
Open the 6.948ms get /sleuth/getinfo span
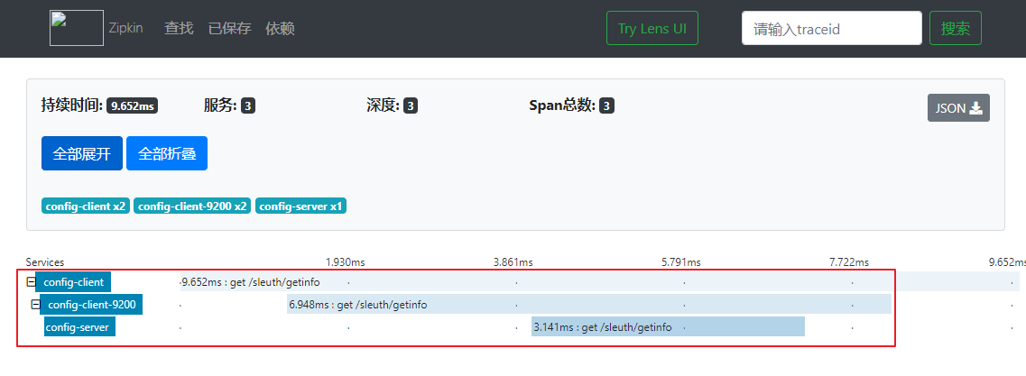589,304
